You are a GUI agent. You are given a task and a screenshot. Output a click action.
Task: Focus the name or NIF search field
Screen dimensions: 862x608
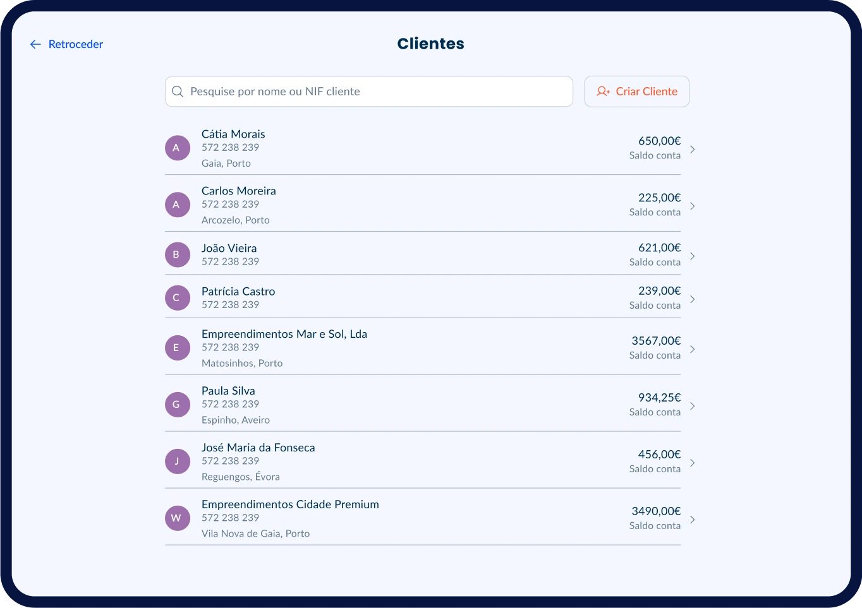379,92
